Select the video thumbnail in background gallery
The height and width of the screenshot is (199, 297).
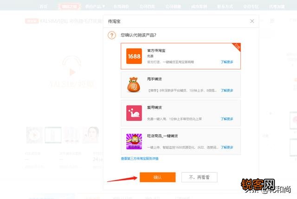[x=34, y=135]
